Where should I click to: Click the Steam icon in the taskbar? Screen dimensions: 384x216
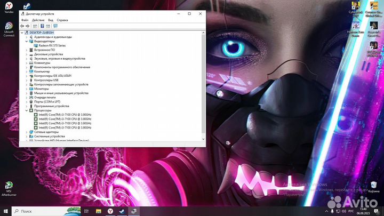(x=122, y=211)
